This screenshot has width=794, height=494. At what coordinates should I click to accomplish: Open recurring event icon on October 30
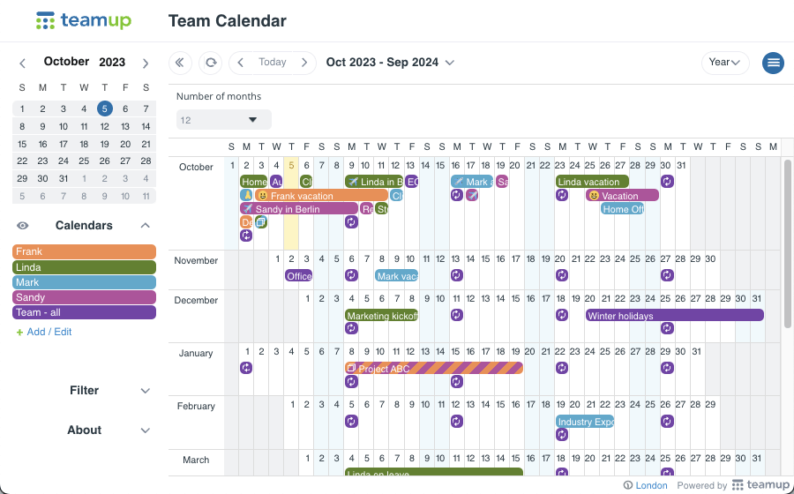668,181
